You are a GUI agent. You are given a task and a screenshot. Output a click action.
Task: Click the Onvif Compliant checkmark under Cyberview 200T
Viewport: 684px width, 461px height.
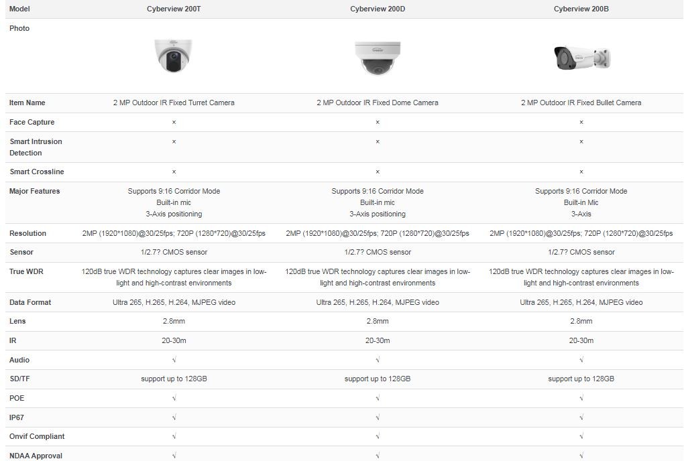pyautogui.click(x=174, y=436)
